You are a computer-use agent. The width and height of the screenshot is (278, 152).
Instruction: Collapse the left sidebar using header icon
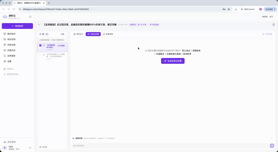(x=30, y=17)
